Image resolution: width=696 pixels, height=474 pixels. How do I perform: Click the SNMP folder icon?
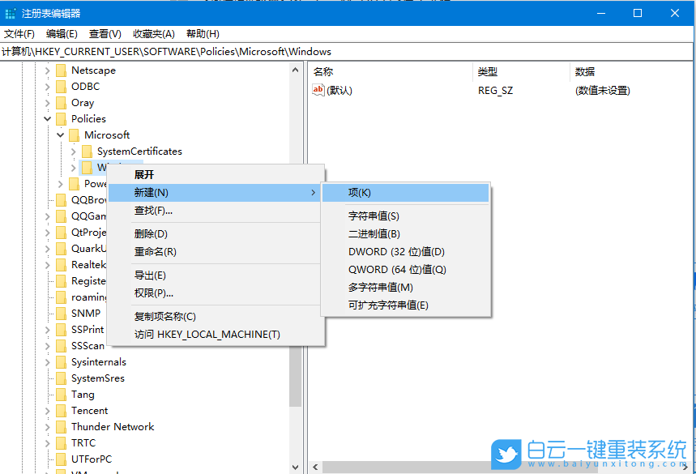click(x=62, y=314)
